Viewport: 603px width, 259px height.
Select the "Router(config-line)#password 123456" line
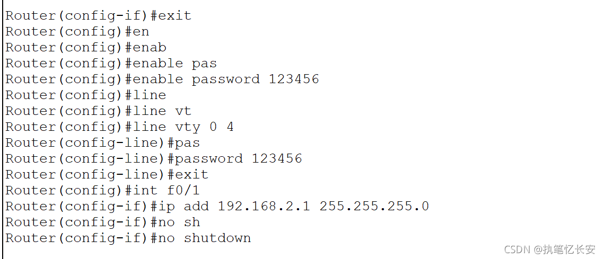pos(153,158)
